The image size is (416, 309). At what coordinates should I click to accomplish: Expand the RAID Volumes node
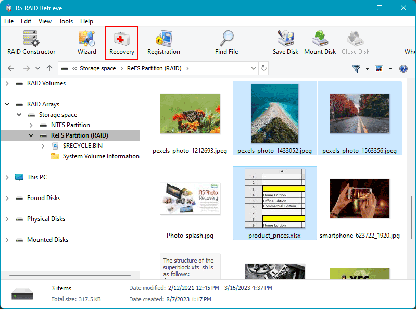(7, 83)
